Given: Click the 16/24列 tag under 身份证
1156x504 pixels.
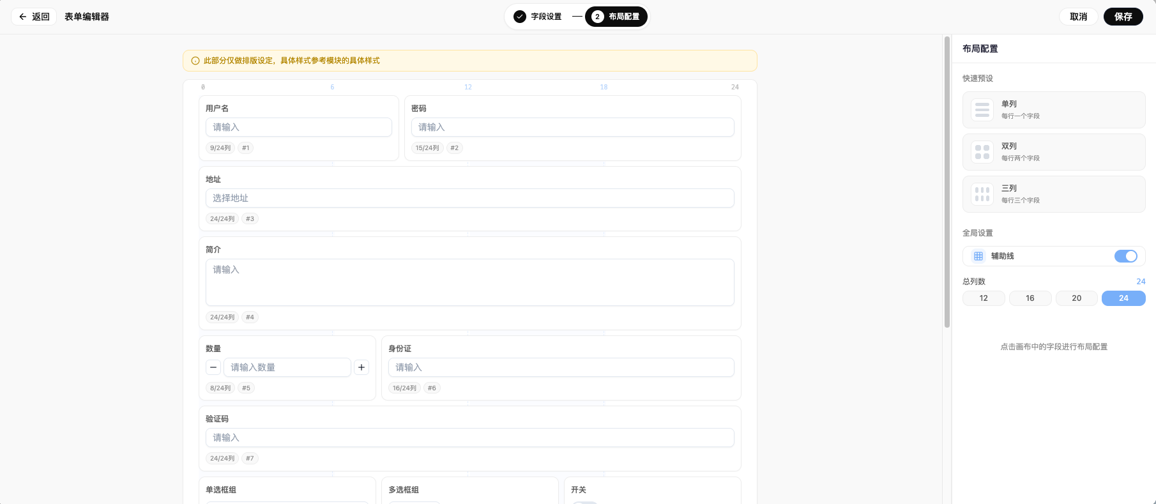Looking at the screenshot, I should (404, 388).
